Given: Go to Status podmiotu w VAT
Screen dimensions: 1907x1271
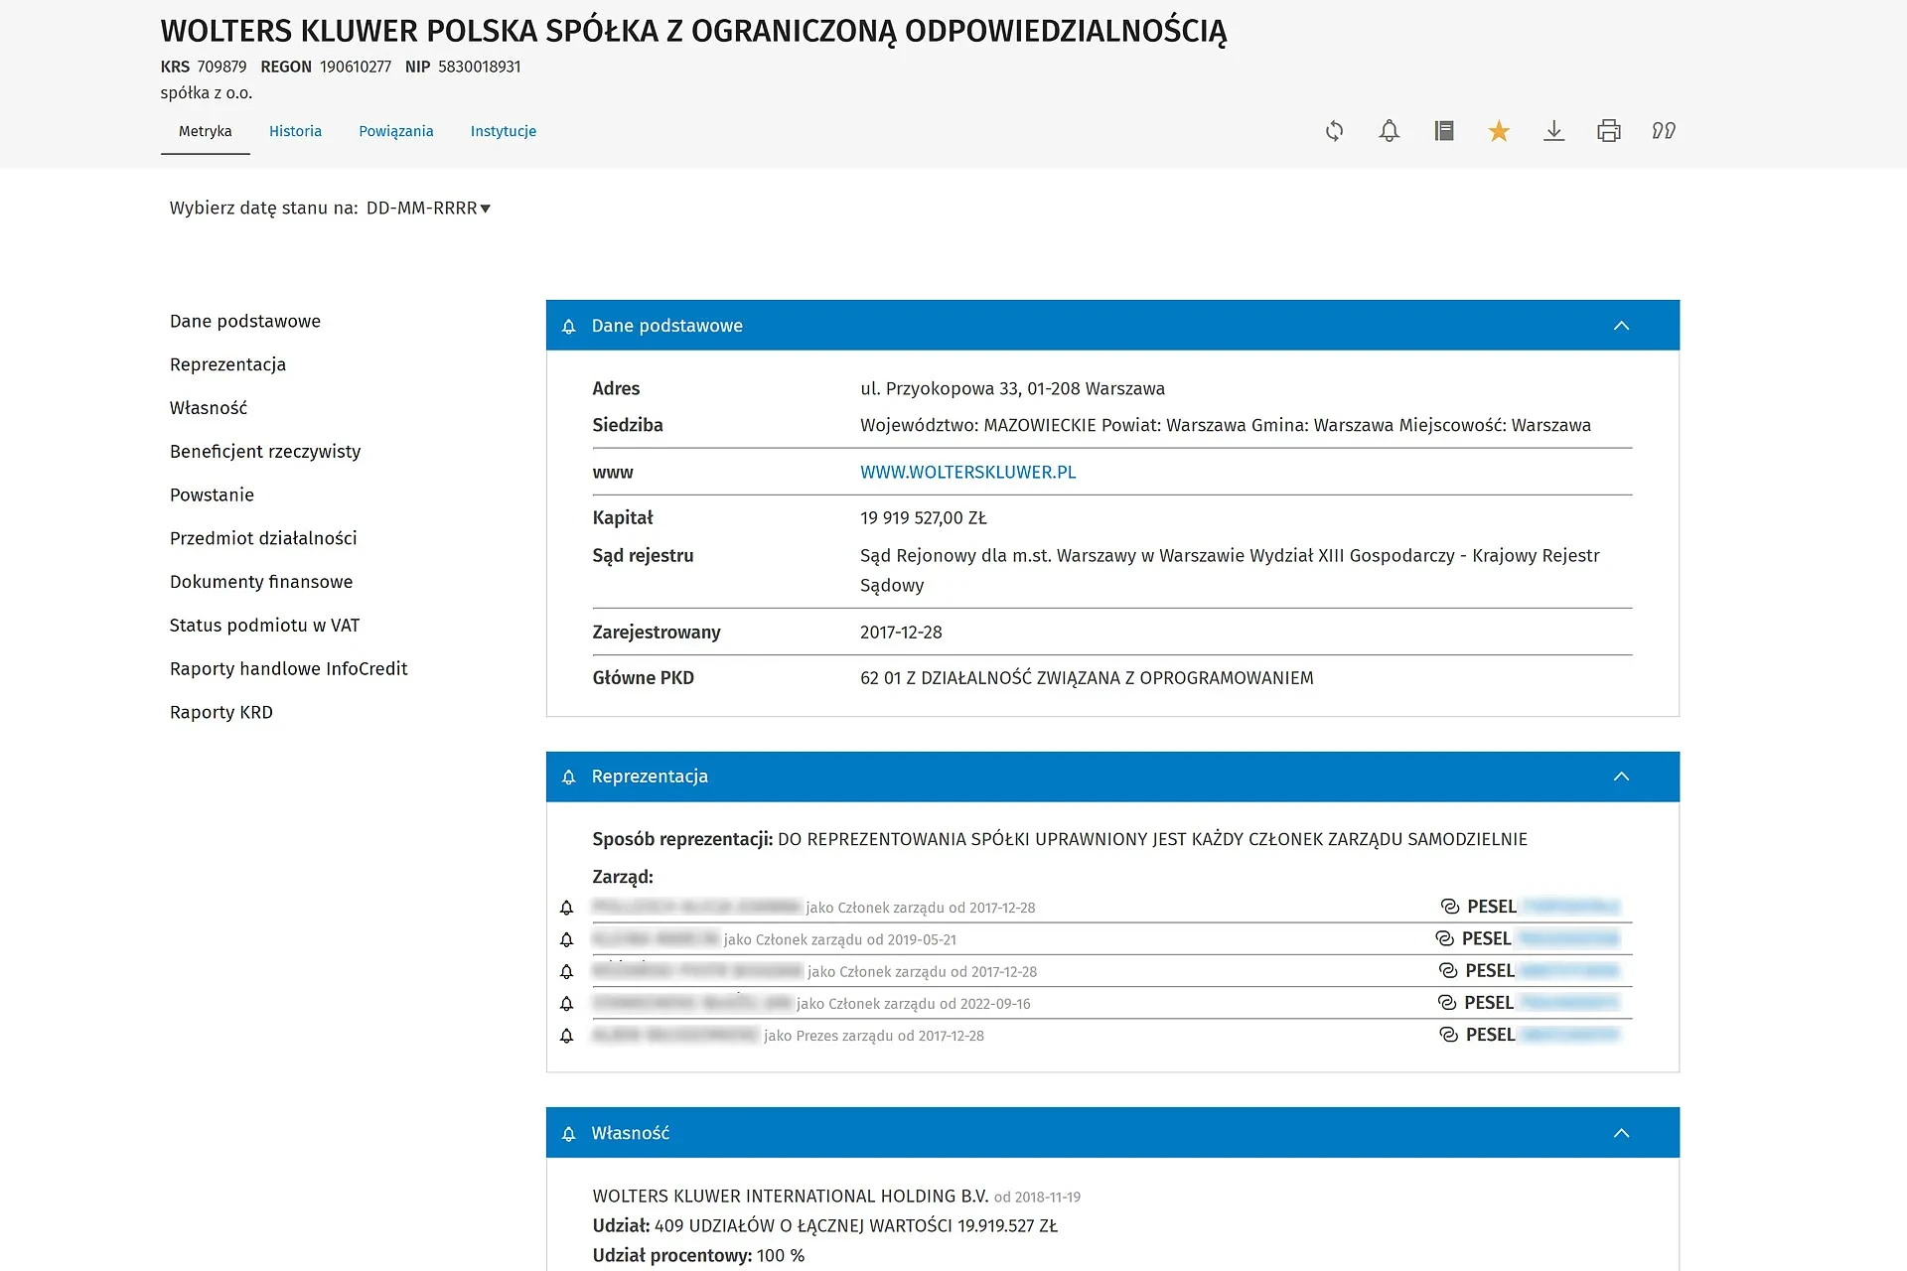Looking at the screenshot, I should [265, 626].
